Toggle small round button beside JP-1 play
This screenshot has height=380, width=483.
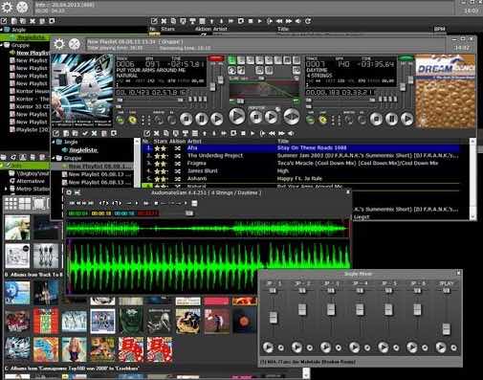point(281,347)
